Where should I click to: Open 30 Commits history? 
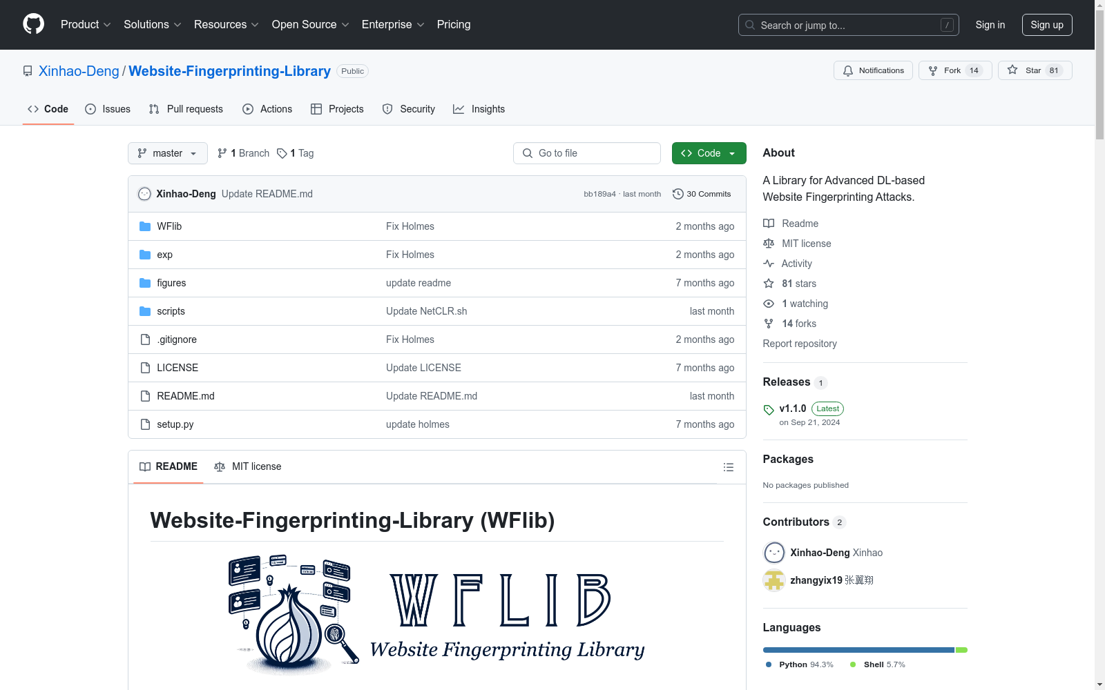[x=702, y=194]
